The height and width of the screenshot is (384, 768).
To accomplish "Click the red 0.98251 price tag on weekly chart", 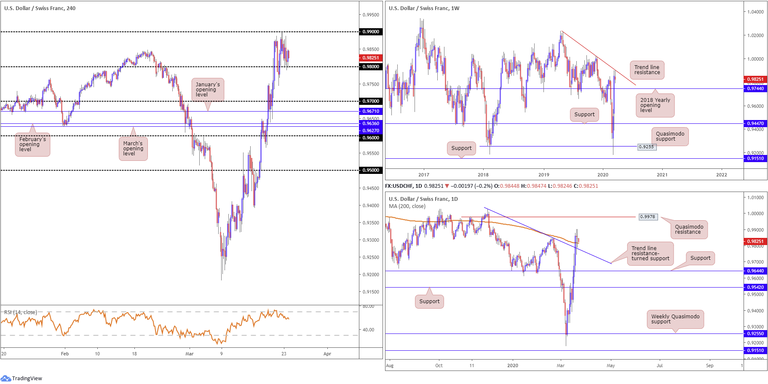I will (x=755, y=79).
